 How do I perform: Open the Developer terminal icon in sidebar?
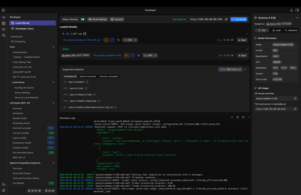[4, 23]
